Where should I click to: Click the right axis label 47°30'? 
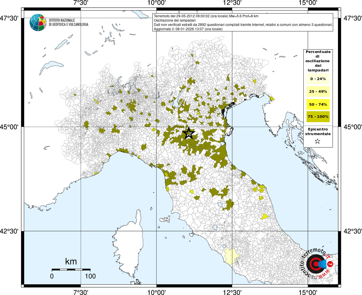353,18
